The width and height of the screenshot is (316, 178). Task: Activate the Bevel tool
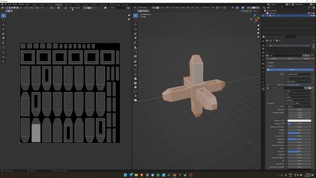(x=135, y=66)
